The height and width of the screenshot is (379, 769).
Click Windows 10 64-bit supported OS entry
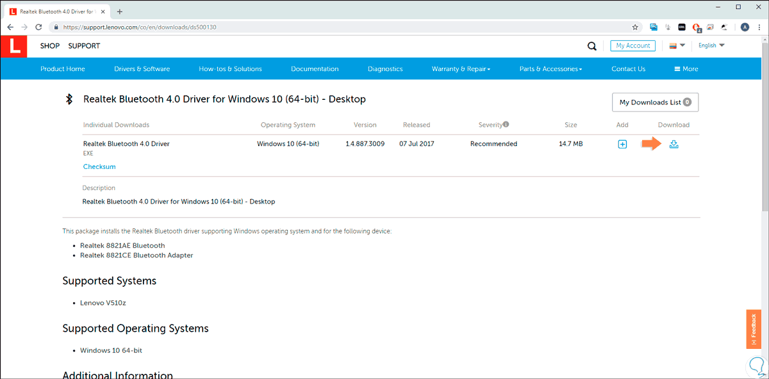click(112, 351)
